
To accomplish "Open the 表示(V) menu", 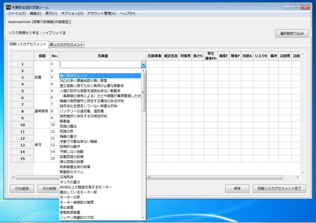I will (51, 14).
